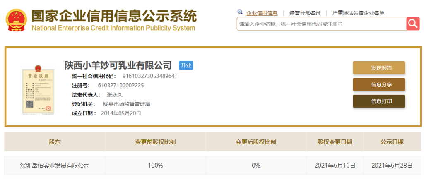Image resolution: width=426 pixels, height=180 pixels.
Task: Click legal representative name 张永久
Action: pyautogui.click(x=115, y=95)
